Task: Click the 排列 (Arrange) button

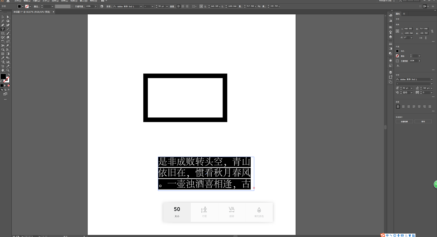Action: pyautogui.click(x=423, y=121)
